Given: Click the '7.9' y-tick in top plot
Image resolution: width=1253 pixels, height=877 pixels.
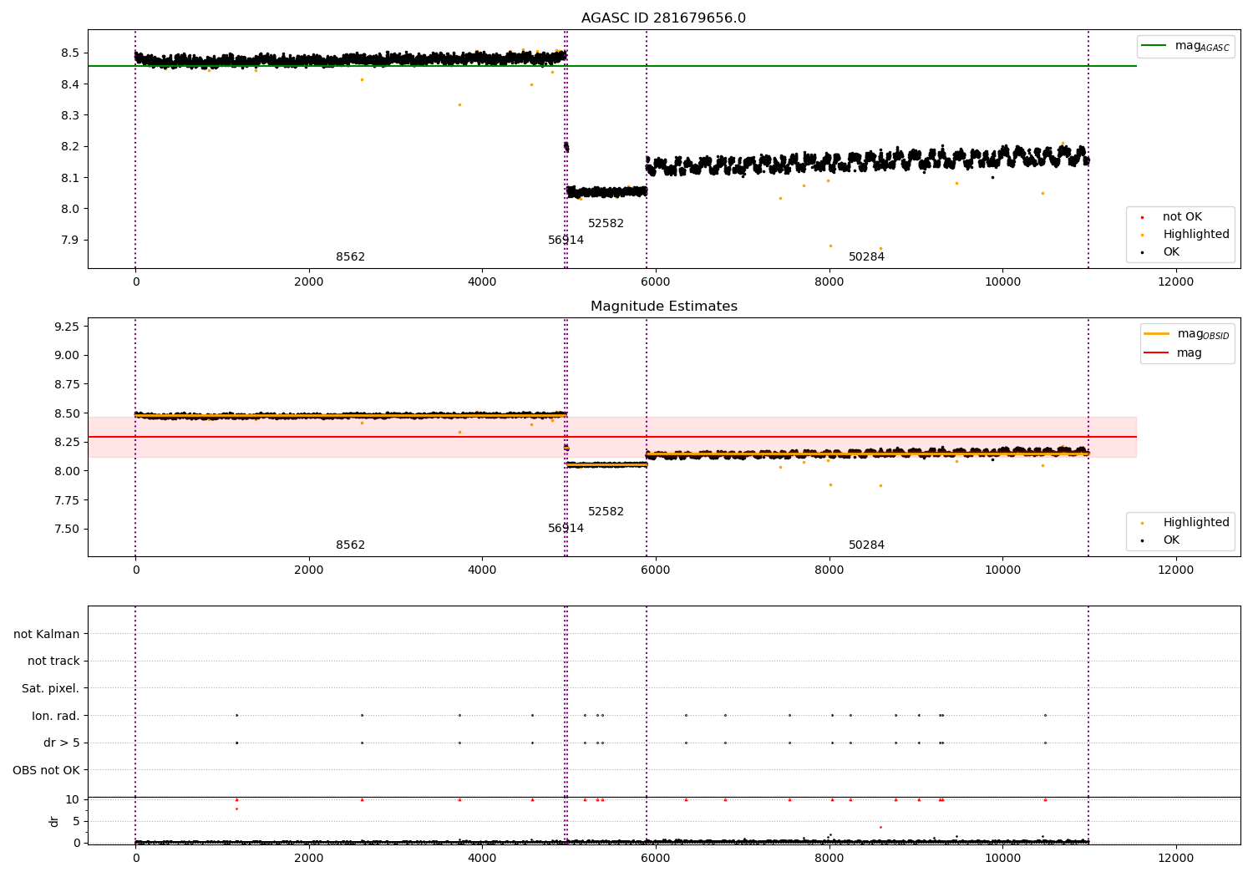Looking at the screenshot, I should tap(70, 241).
